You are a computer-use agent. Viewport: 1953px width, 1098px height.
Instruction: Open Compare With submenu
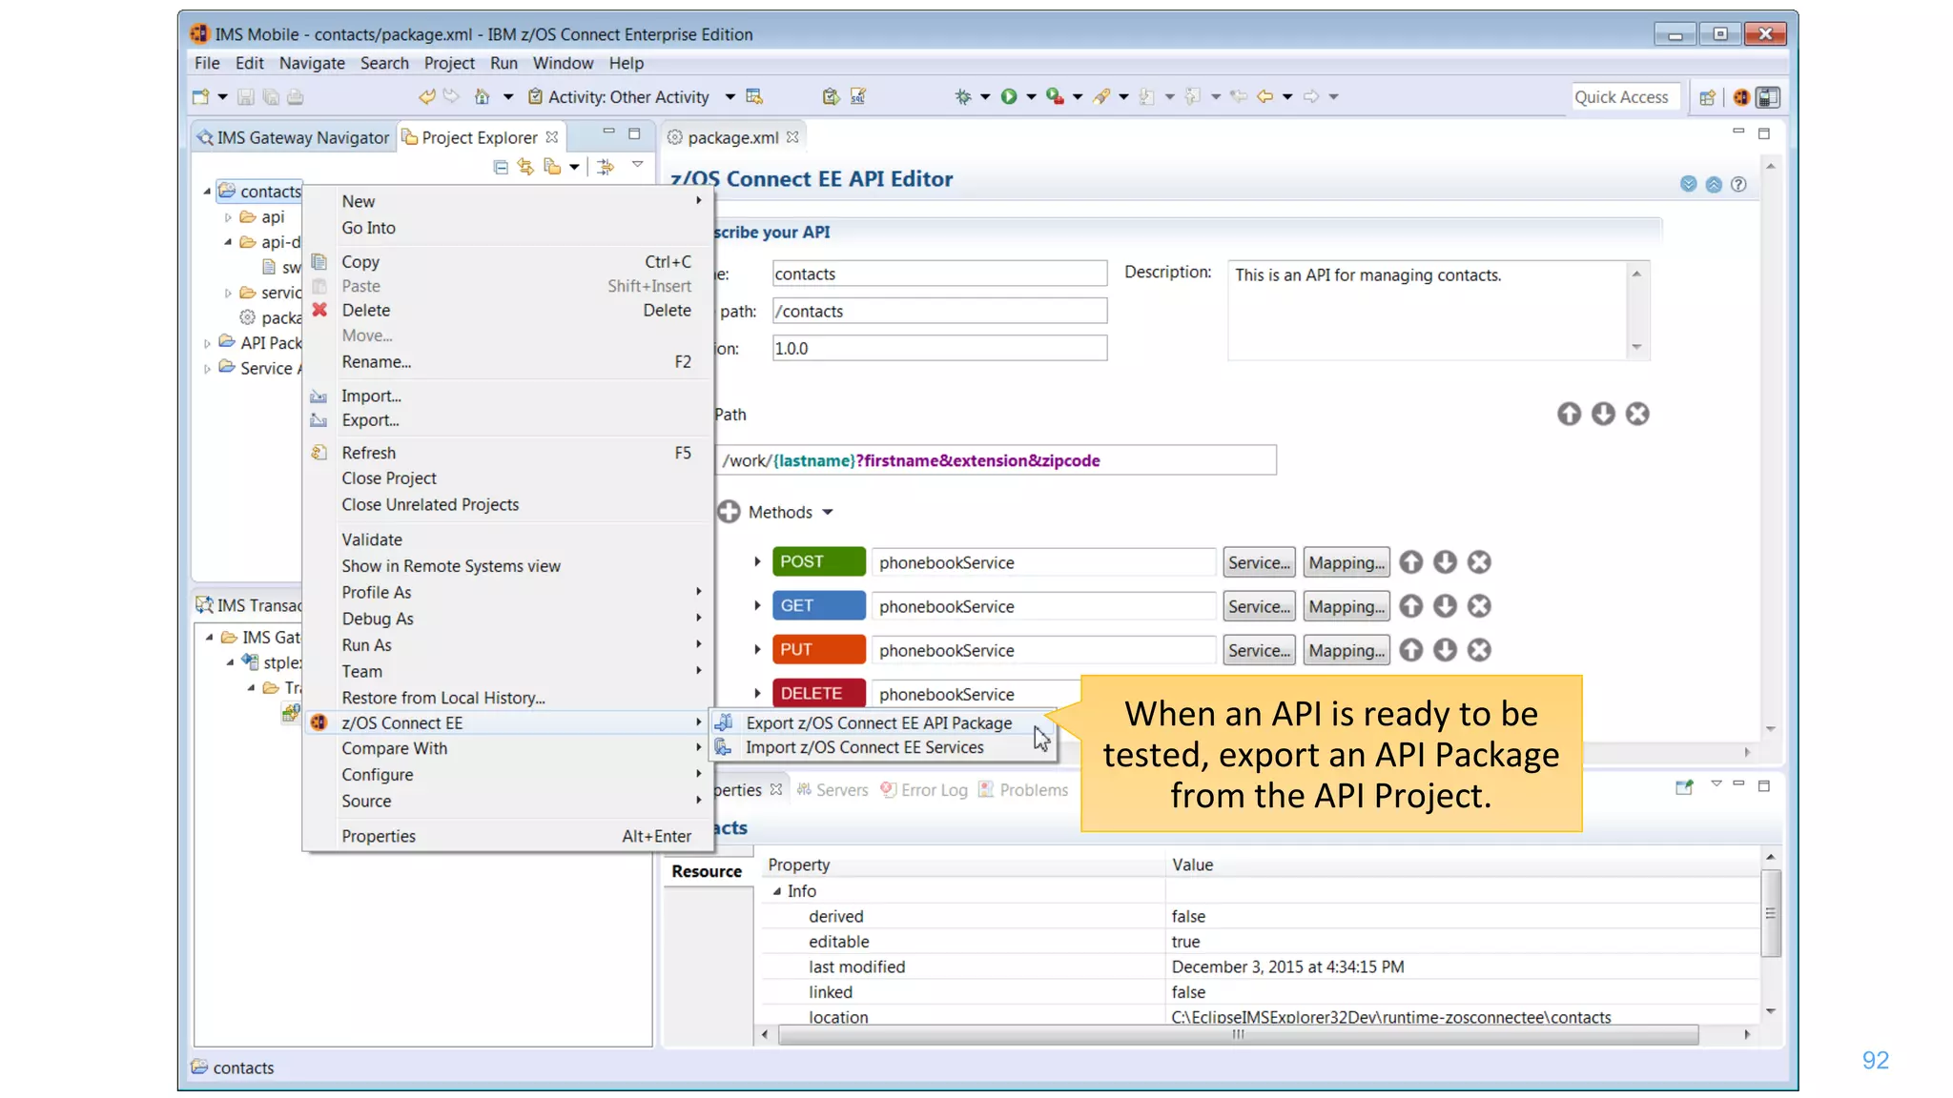pyautogui.click(x=509, y=748)
